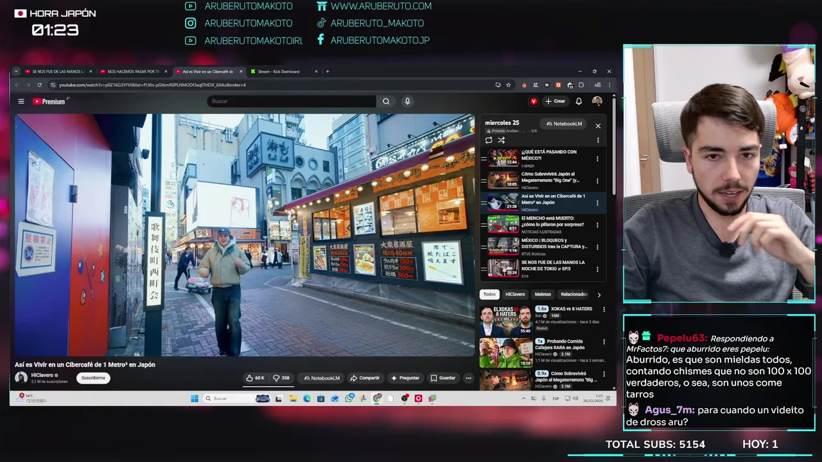This screenshot has width=822, height=462.
Task: Click NotebookLM button below the video
Action: pos(322,378)
